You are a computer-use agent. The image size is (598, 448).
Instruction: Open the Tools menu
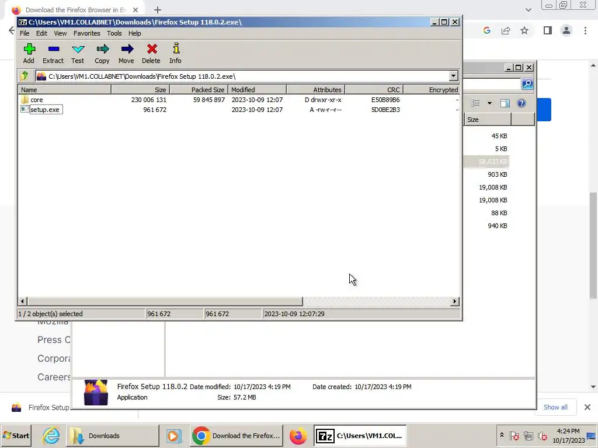tap(114, 33)
